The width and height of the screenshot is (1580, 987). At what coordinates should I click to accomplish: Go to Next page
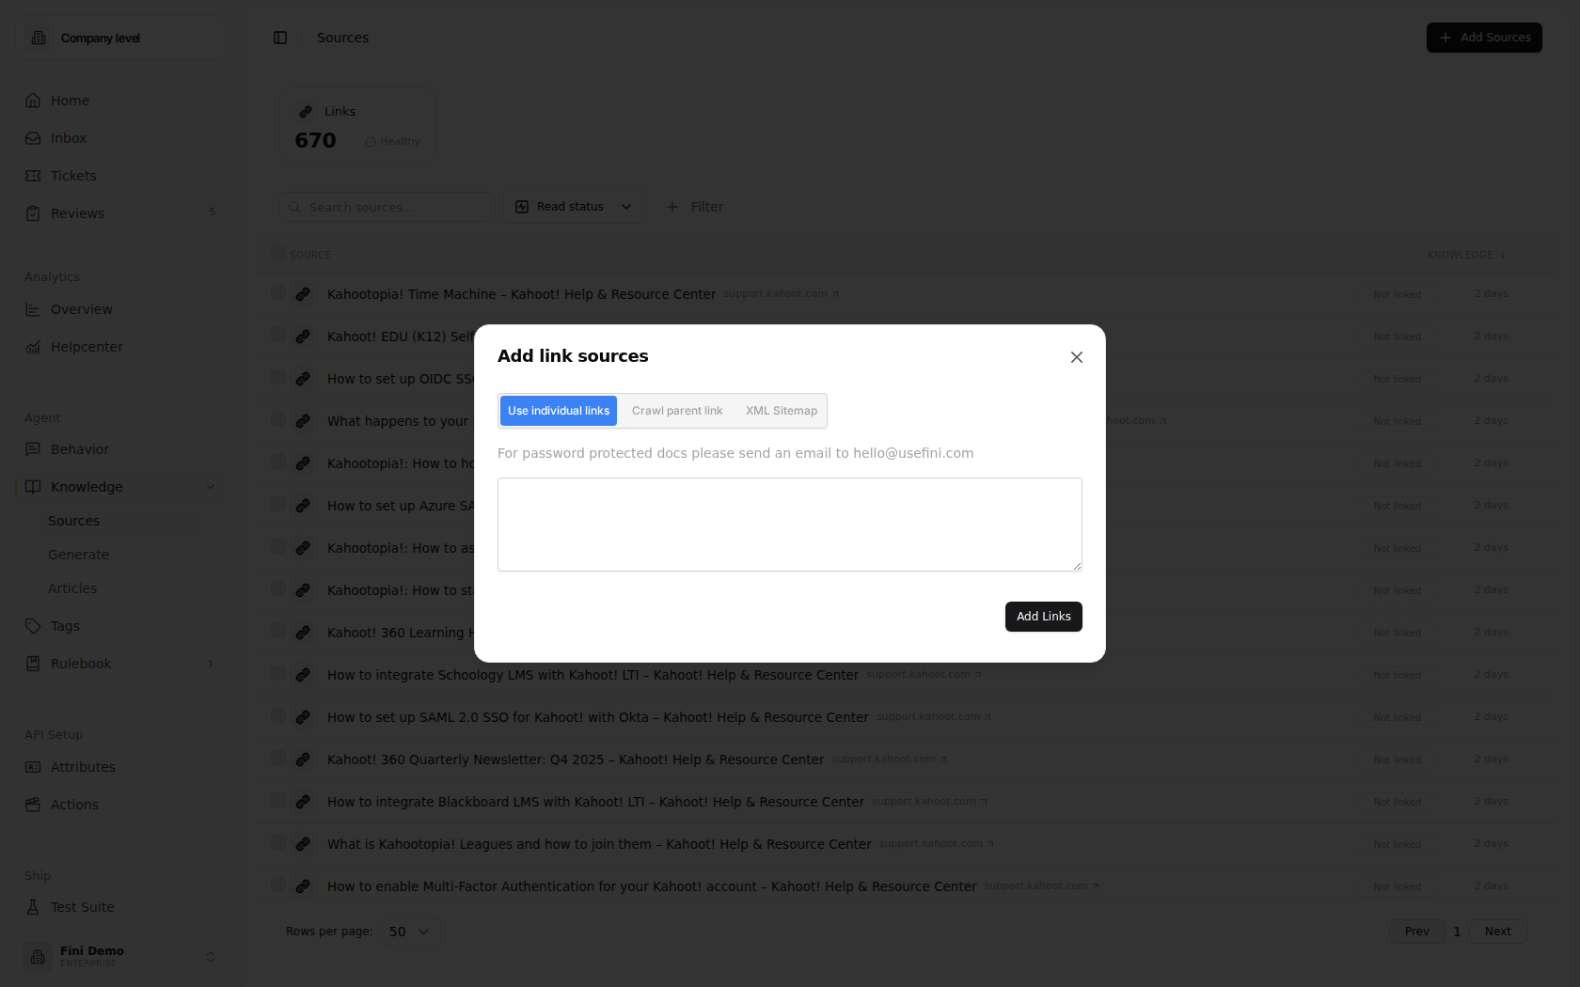coord(1498,932)
